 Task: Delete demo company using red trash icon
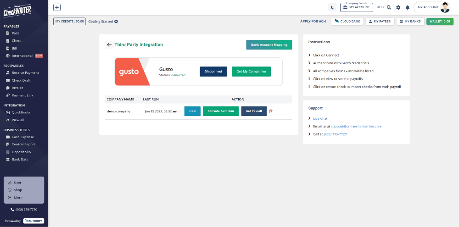pyautogui.click(x=271, y=111)
